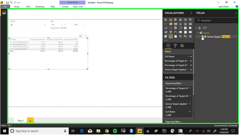Screen dimensions: 240x135
Task: Select the Treemap visual
Action: click(185, 28)
